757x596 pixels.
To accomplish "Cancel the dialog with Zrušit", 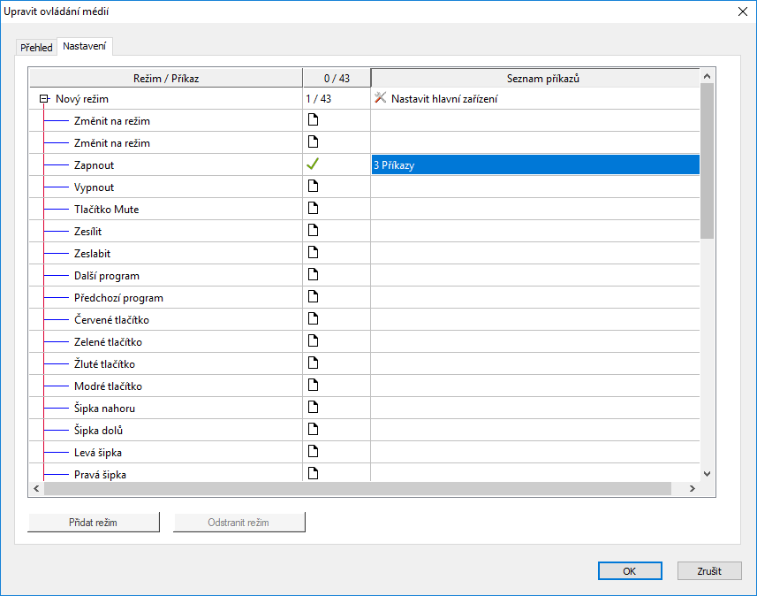I will point(708,570).
